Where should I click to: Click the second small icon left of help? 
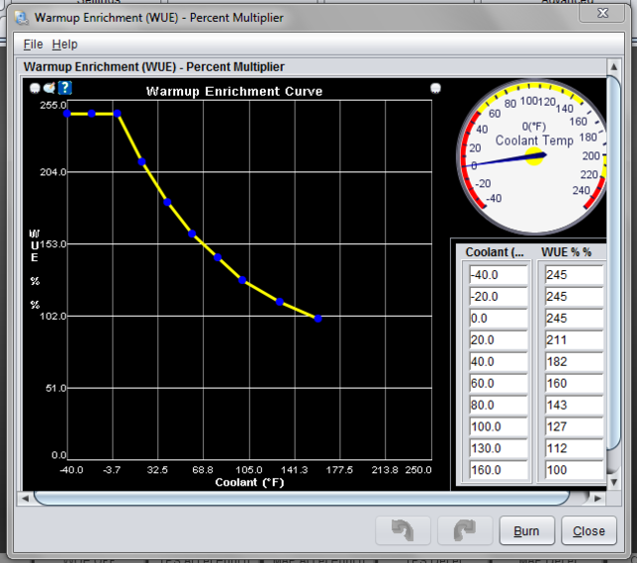tap(49, 88)
